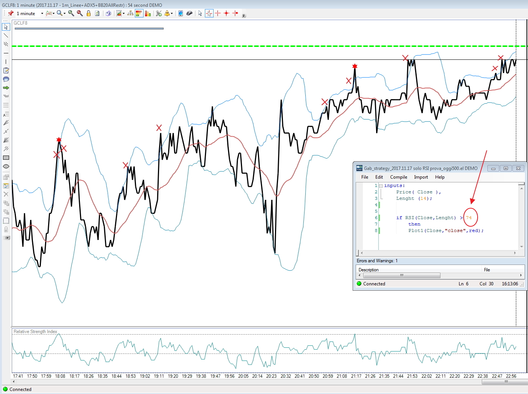Click the RSI threshold value 74 in code
The height and width of the screenshot is (394, 528).
(x=469, y=218)
